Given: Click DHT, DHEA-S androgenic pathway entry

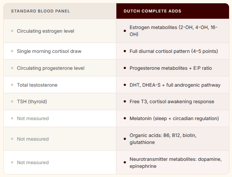Looking at the screenshot, I should tap(175, 85).
